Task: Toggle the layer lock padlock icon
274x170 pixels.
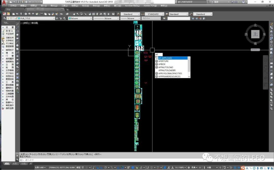Action: coord(16,18)
